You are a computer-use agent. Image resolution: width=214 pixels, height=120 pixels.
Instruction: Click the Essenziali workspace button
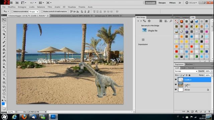(x=150, y=3)
